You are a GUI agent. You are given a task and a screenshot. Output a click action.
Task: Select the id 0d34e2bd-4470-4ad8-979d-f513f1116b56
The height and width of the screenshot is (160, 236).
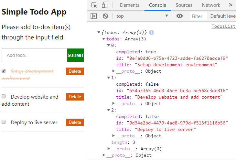(x=177, y=123)
